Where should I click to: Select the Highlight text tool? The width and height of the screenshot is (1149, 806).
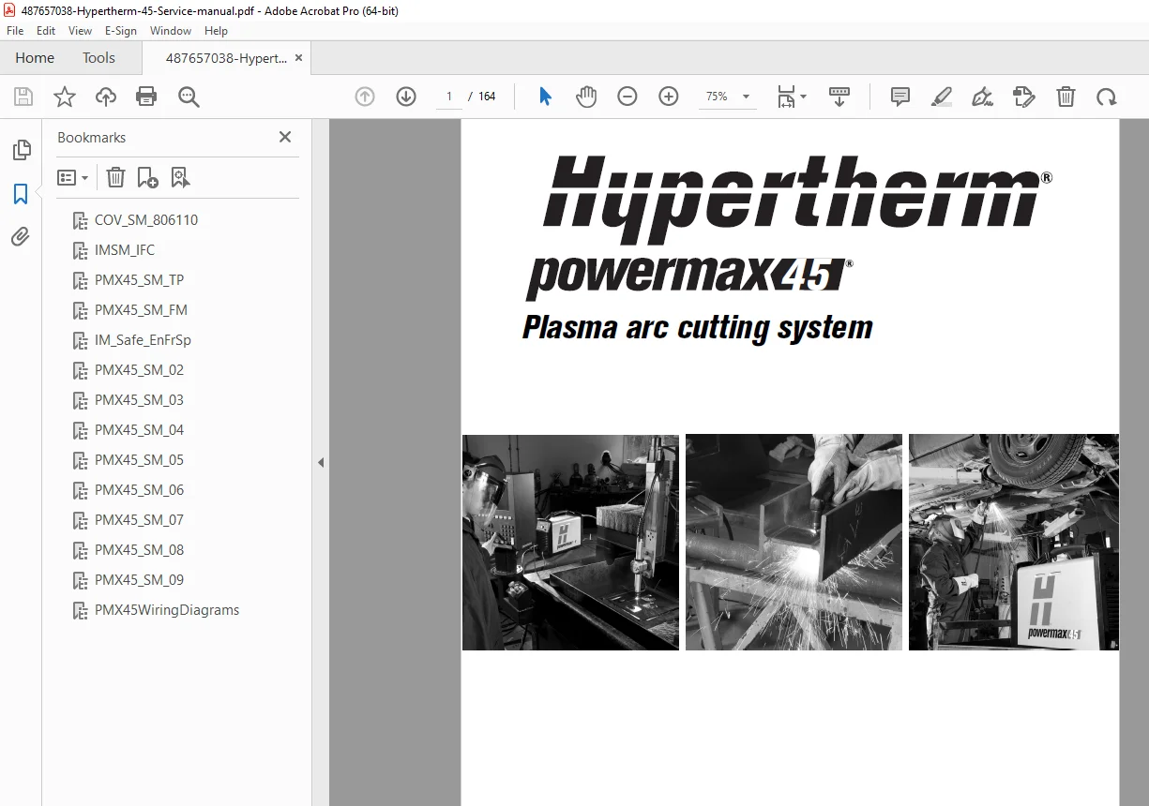[942, 97]
